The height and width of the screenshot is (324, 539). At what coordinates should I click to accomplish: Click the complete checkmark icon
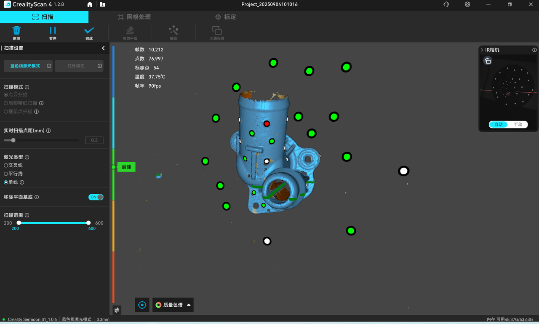pos(89,31)
